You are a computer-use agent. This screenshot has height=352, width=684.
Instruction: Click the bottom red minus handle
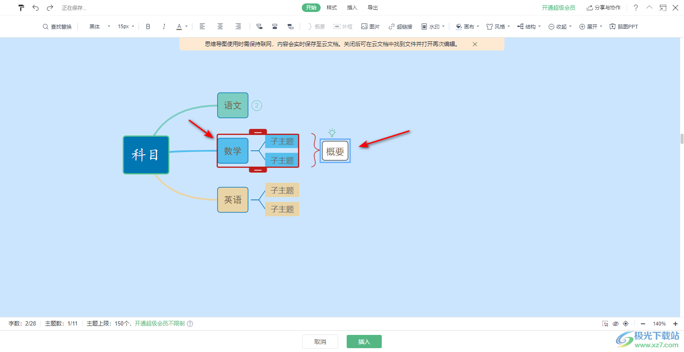258,170
